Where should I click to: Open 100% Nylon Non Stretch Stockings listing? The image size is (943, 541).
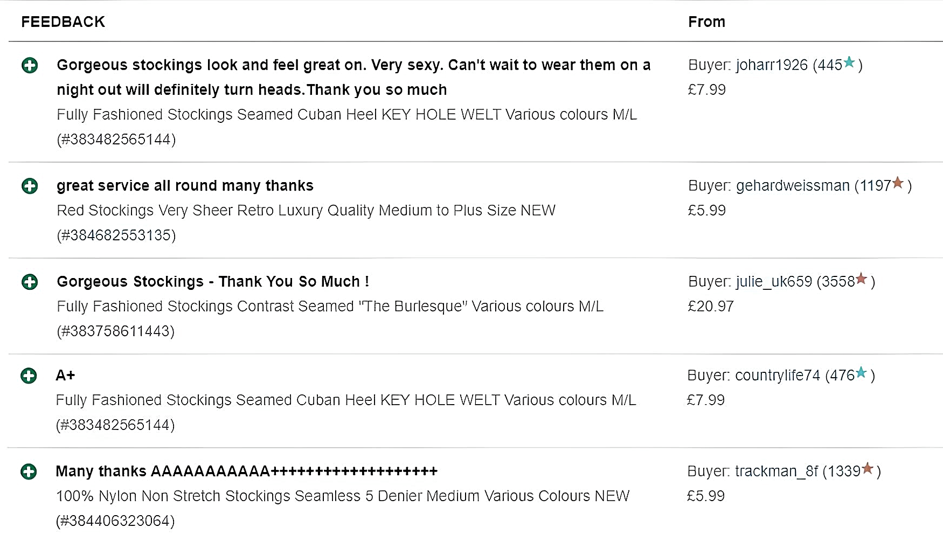tap(343, 496)
